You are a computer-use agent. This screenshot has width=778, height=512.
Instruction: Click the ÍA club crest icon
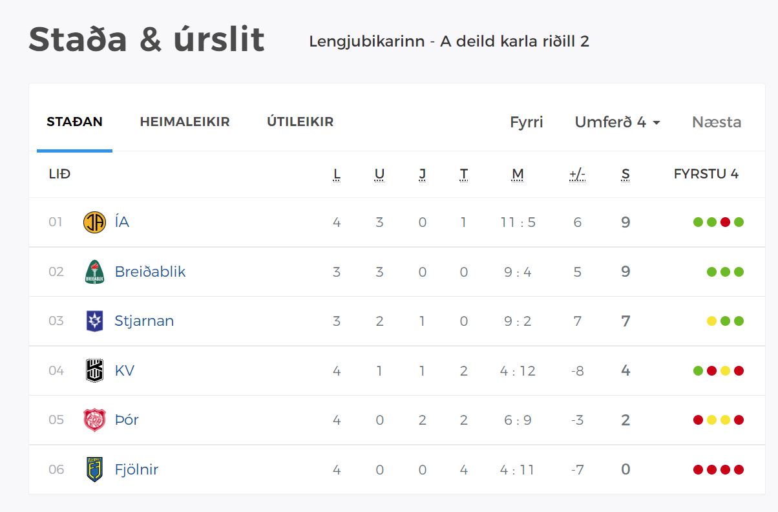(x=94, y=222)
